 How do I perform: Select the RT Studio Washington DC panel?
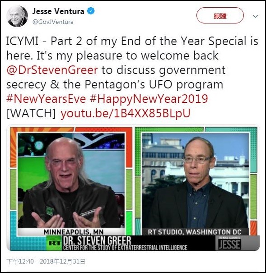[196, 180]
